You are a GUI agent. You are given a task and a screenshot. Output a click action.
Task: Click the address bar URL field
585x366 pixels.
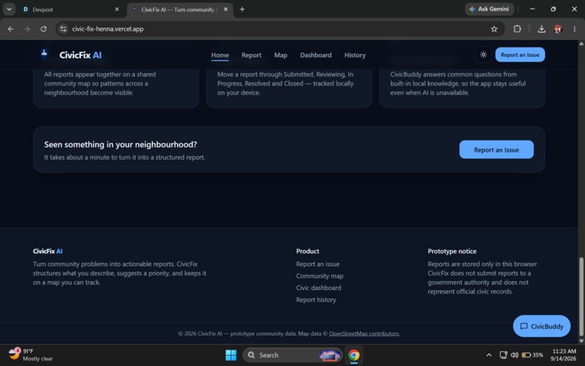(280, 29)
